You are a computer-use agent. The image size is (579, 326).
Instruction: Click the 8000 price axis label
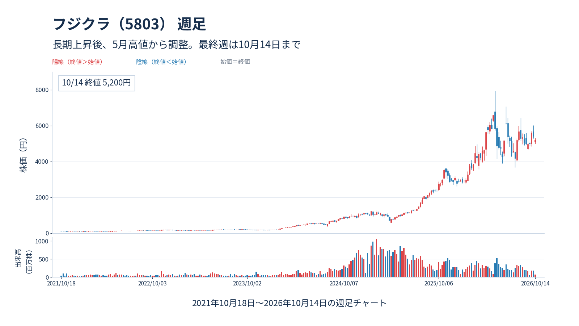pos(42,90)
